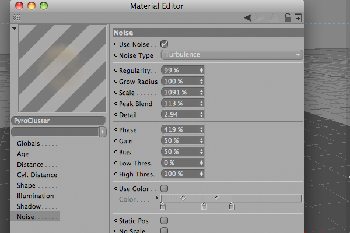Collapse the material preview triangle
The width and height of the screenshot is (350, 233).
(x=14, y=29)
